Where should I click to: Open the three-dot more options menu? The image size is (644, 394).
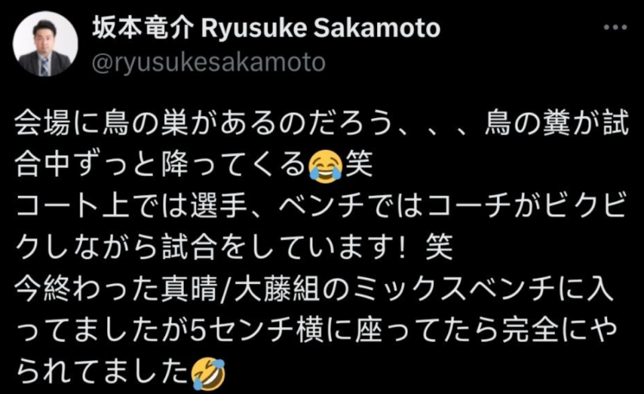(615, 28)
